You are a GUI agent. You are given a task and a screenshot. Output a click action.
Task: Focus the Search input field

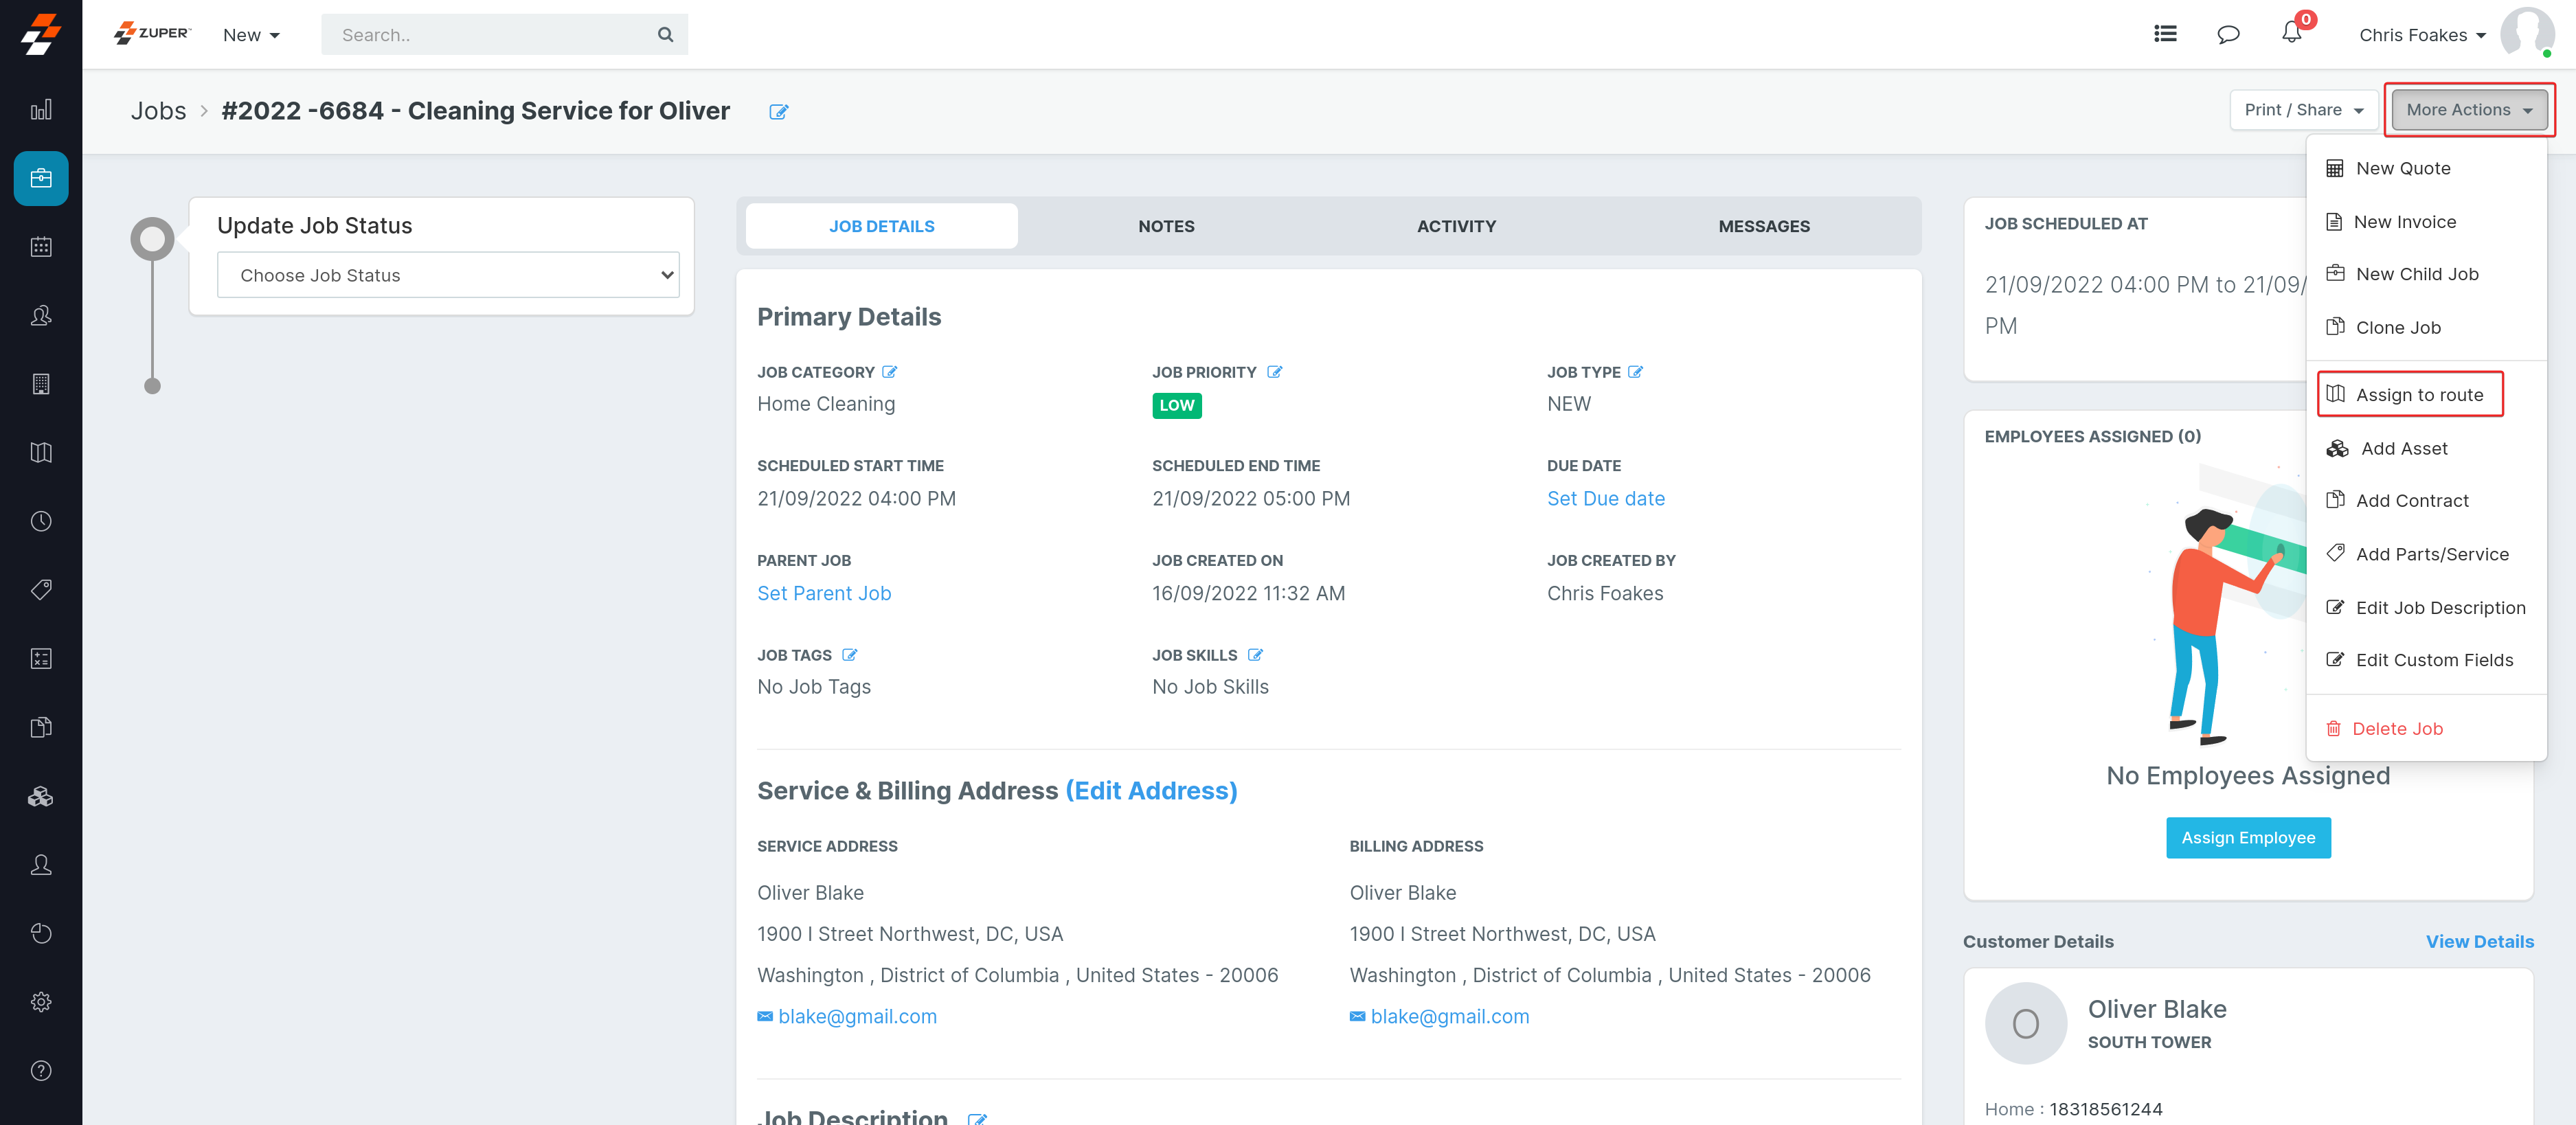click(x=490, y=35)
